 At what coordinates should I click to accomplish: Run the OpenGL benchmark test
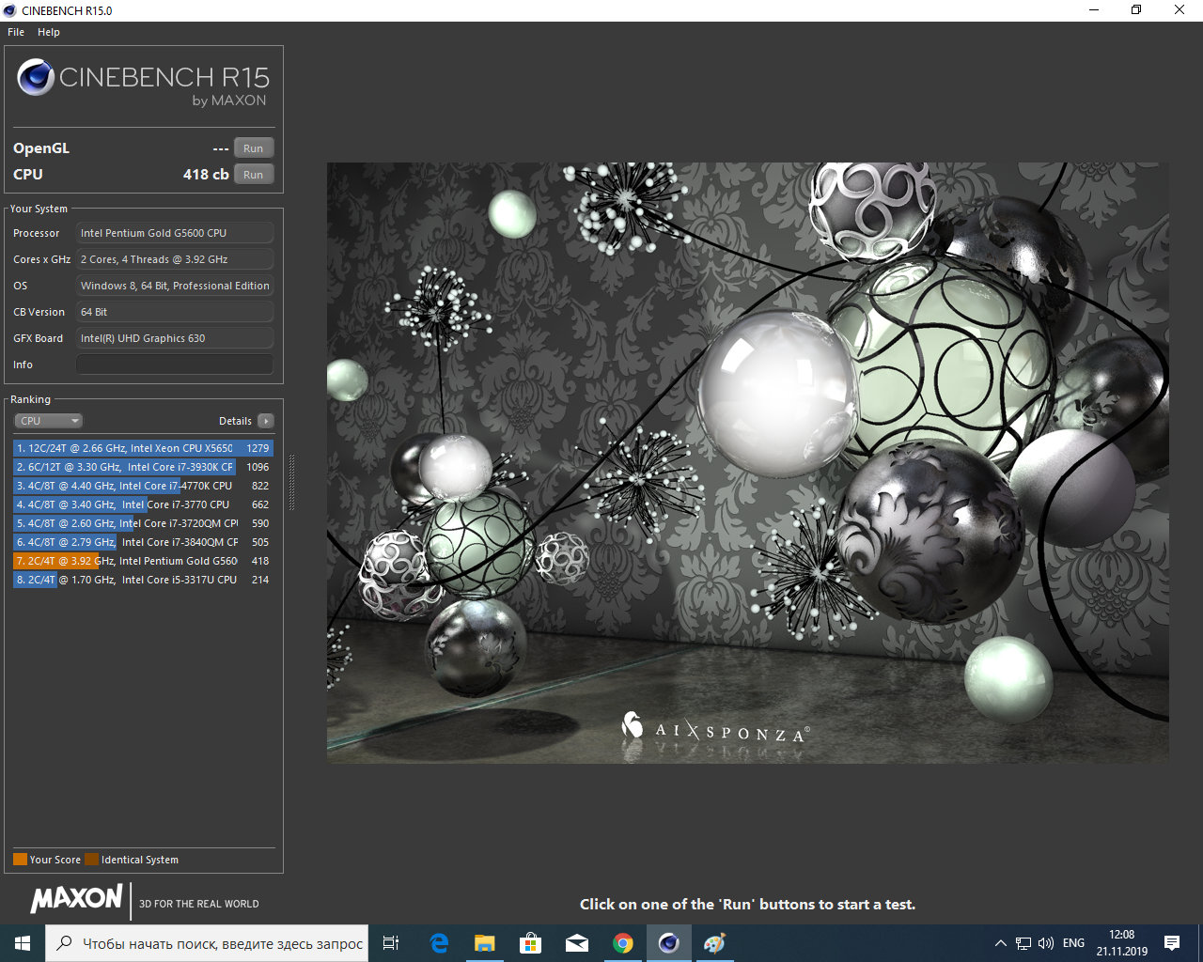tap(254, 148)
